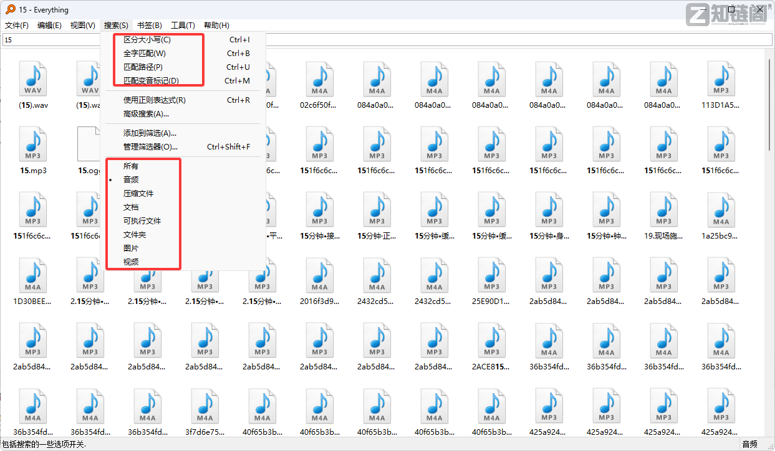Choose 管理筛选器 menu entry
The height and width of the screenshot is (451, 775).
[150, 147]
